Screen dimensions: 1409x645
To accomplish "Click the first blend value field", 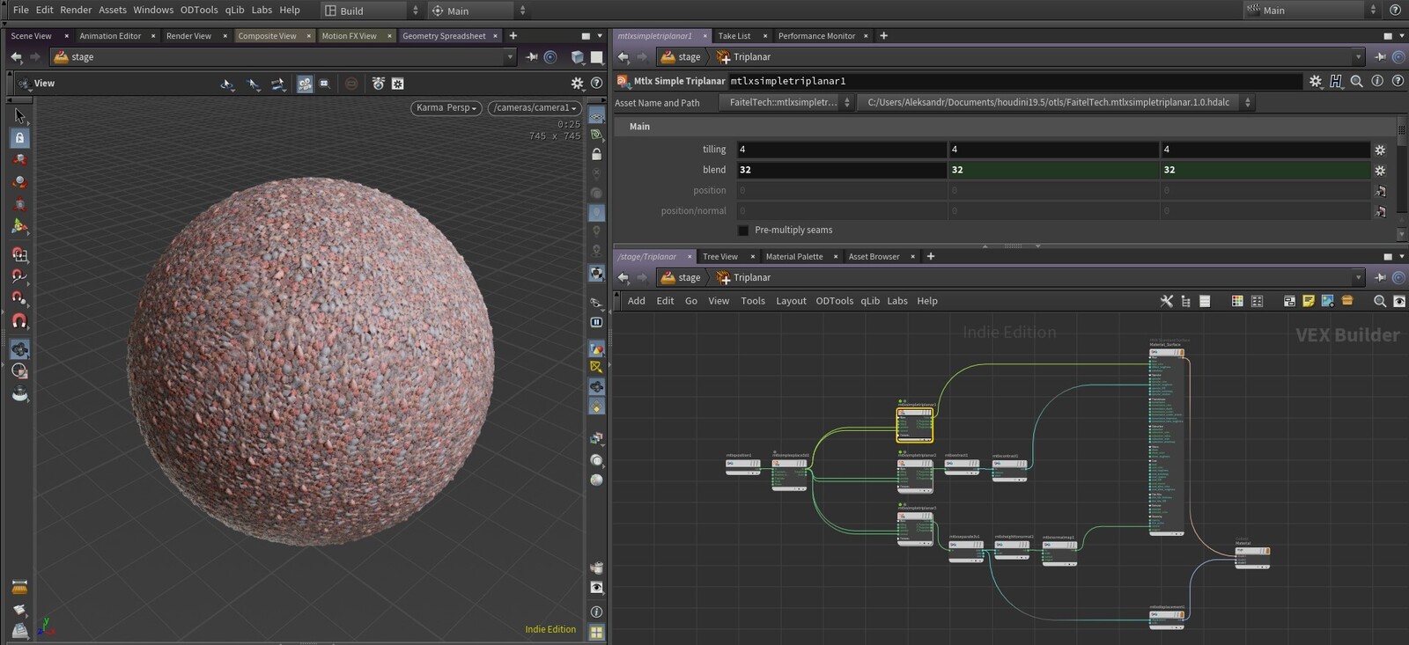I will click(x=842, y=170).
